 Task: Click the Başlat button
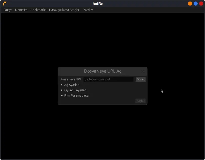tap(140, 101)
